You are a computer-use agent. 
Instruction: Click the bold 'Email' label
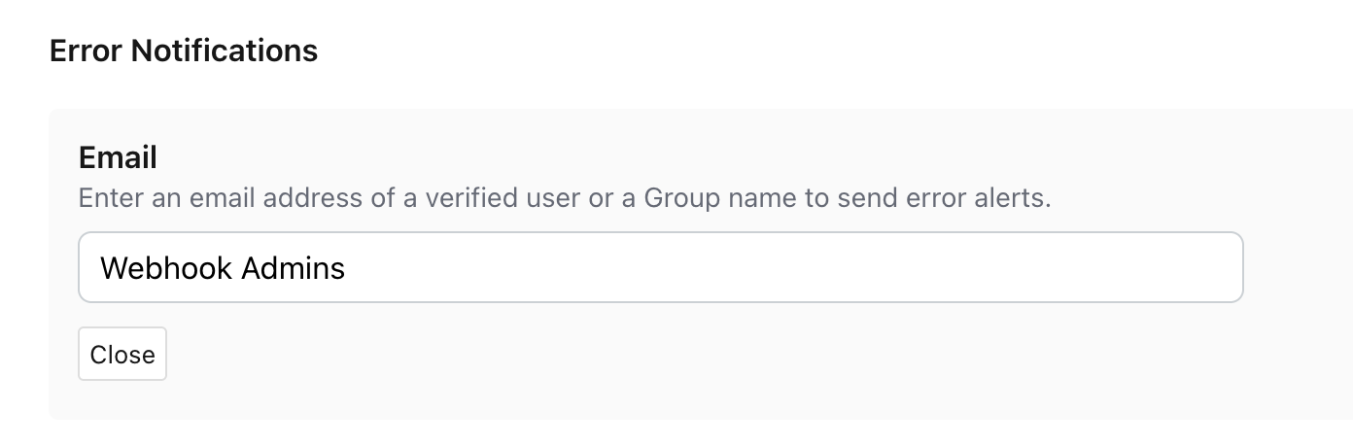[x=118, y=157]
